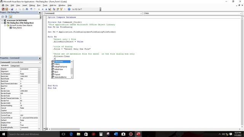Click View Code icon in Project pane

click(3, 17)
